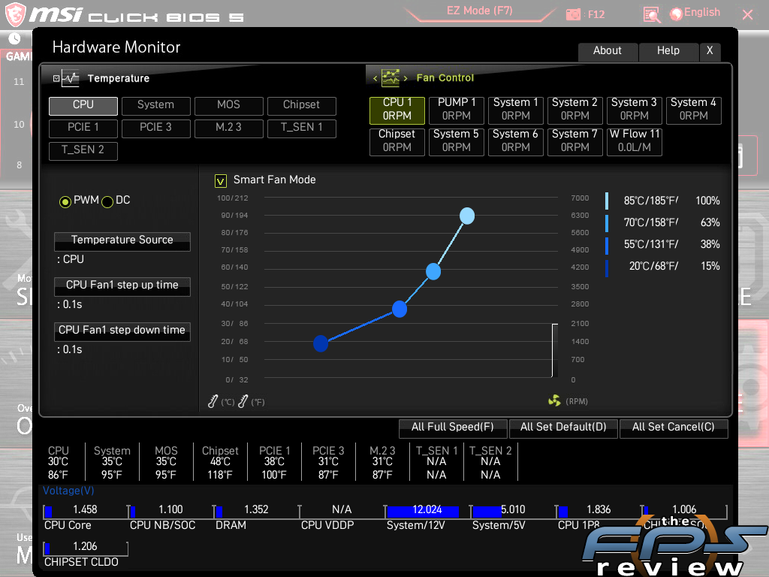Click the All Set Default(D) button
This screenshot has height=577, width=769.
pos(563,428)
